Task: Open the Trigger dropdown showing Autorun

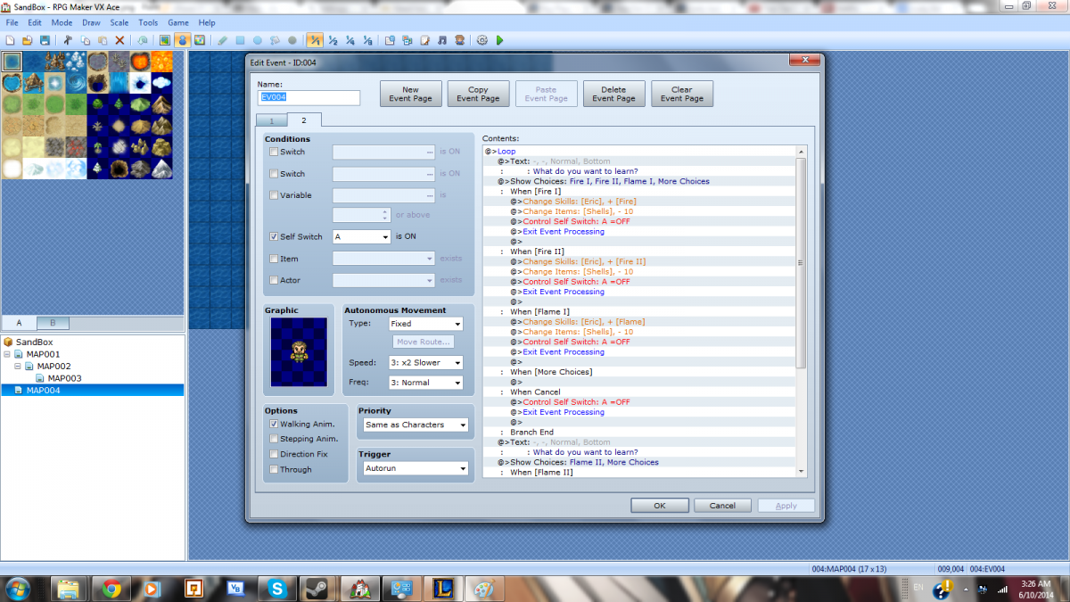Action: point(416,468)
